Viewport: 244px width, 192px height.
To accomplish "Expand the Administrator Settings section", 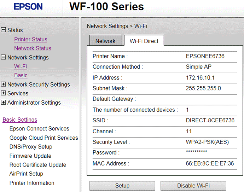I will (4, 103).
